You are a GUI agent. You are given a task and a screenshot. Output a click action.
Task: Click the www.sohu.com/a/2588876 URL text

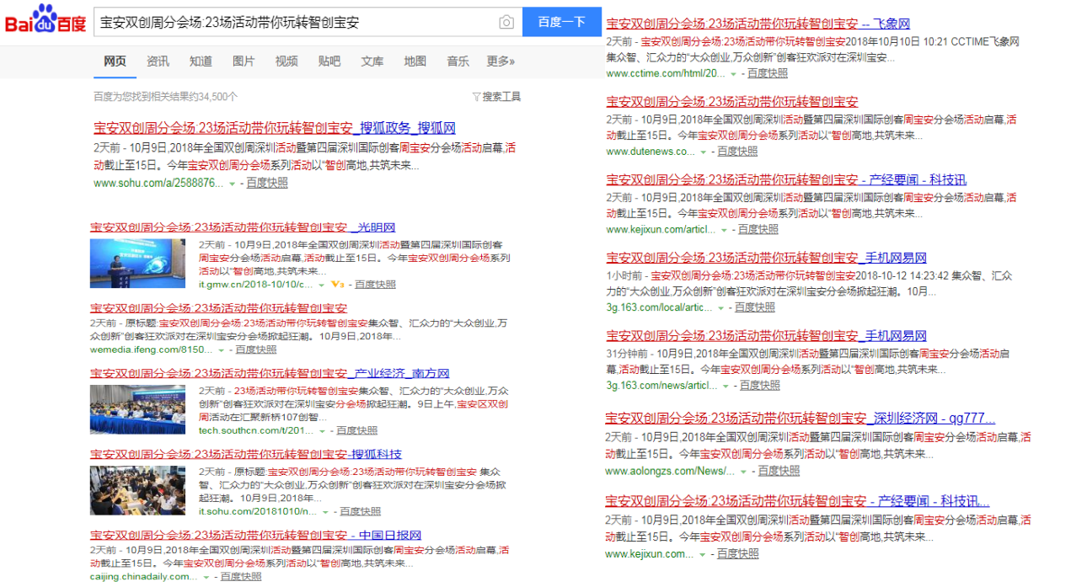click(x=158, y=183)
